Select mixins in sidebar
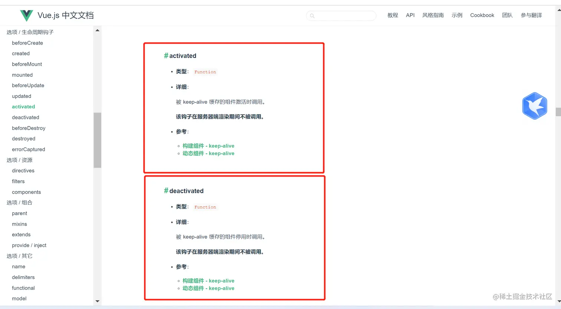 pyautogui.click(x=19, y=224)
